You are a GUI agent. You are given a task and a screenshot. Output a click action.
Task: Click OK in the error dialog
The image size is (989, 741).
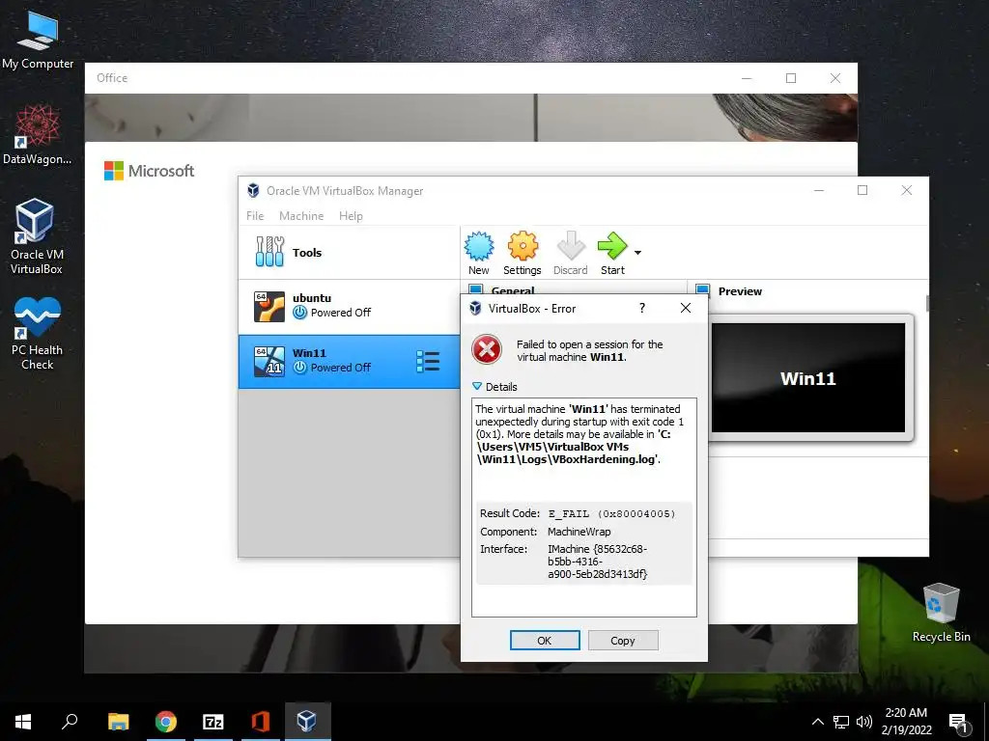[x=545, y=641]
